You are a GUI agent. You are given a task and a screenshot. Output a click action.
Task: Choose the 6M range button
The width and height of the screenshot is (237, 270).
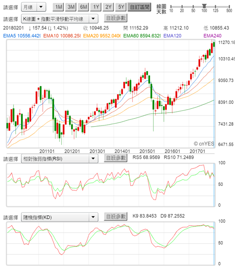(x=83, y=7)
